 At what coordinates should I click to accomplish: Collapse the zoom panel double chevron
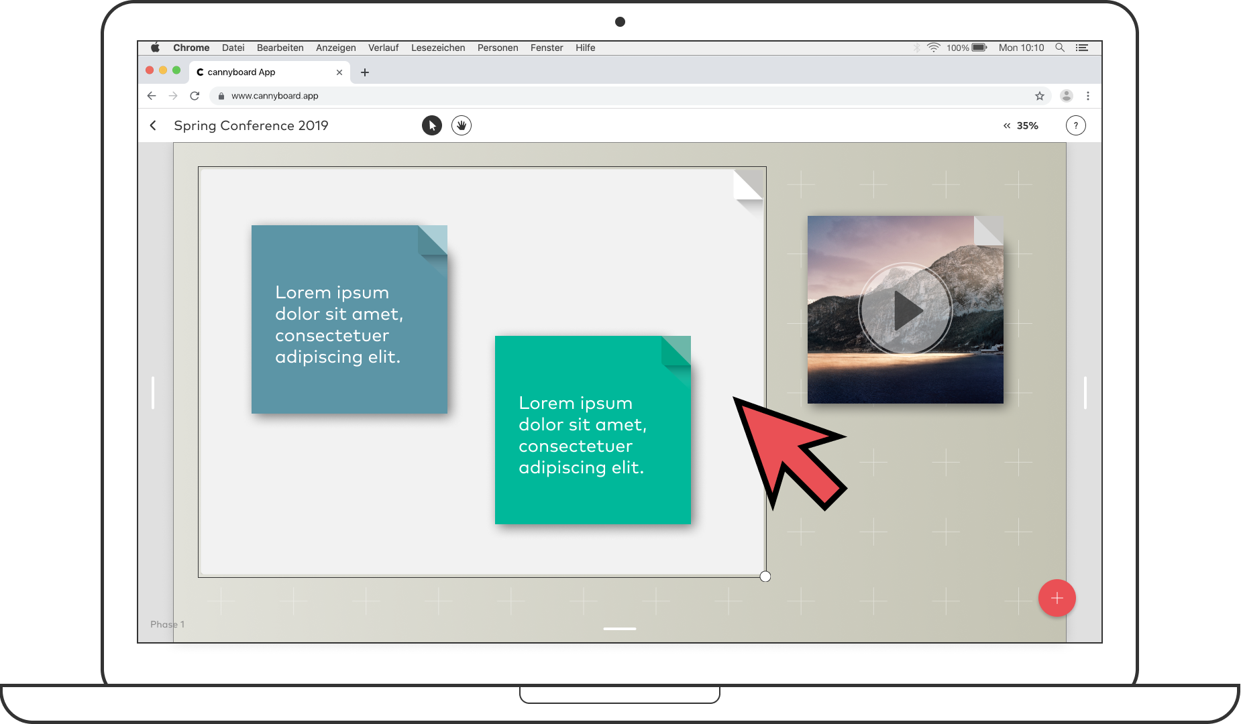coord(1007,126)
